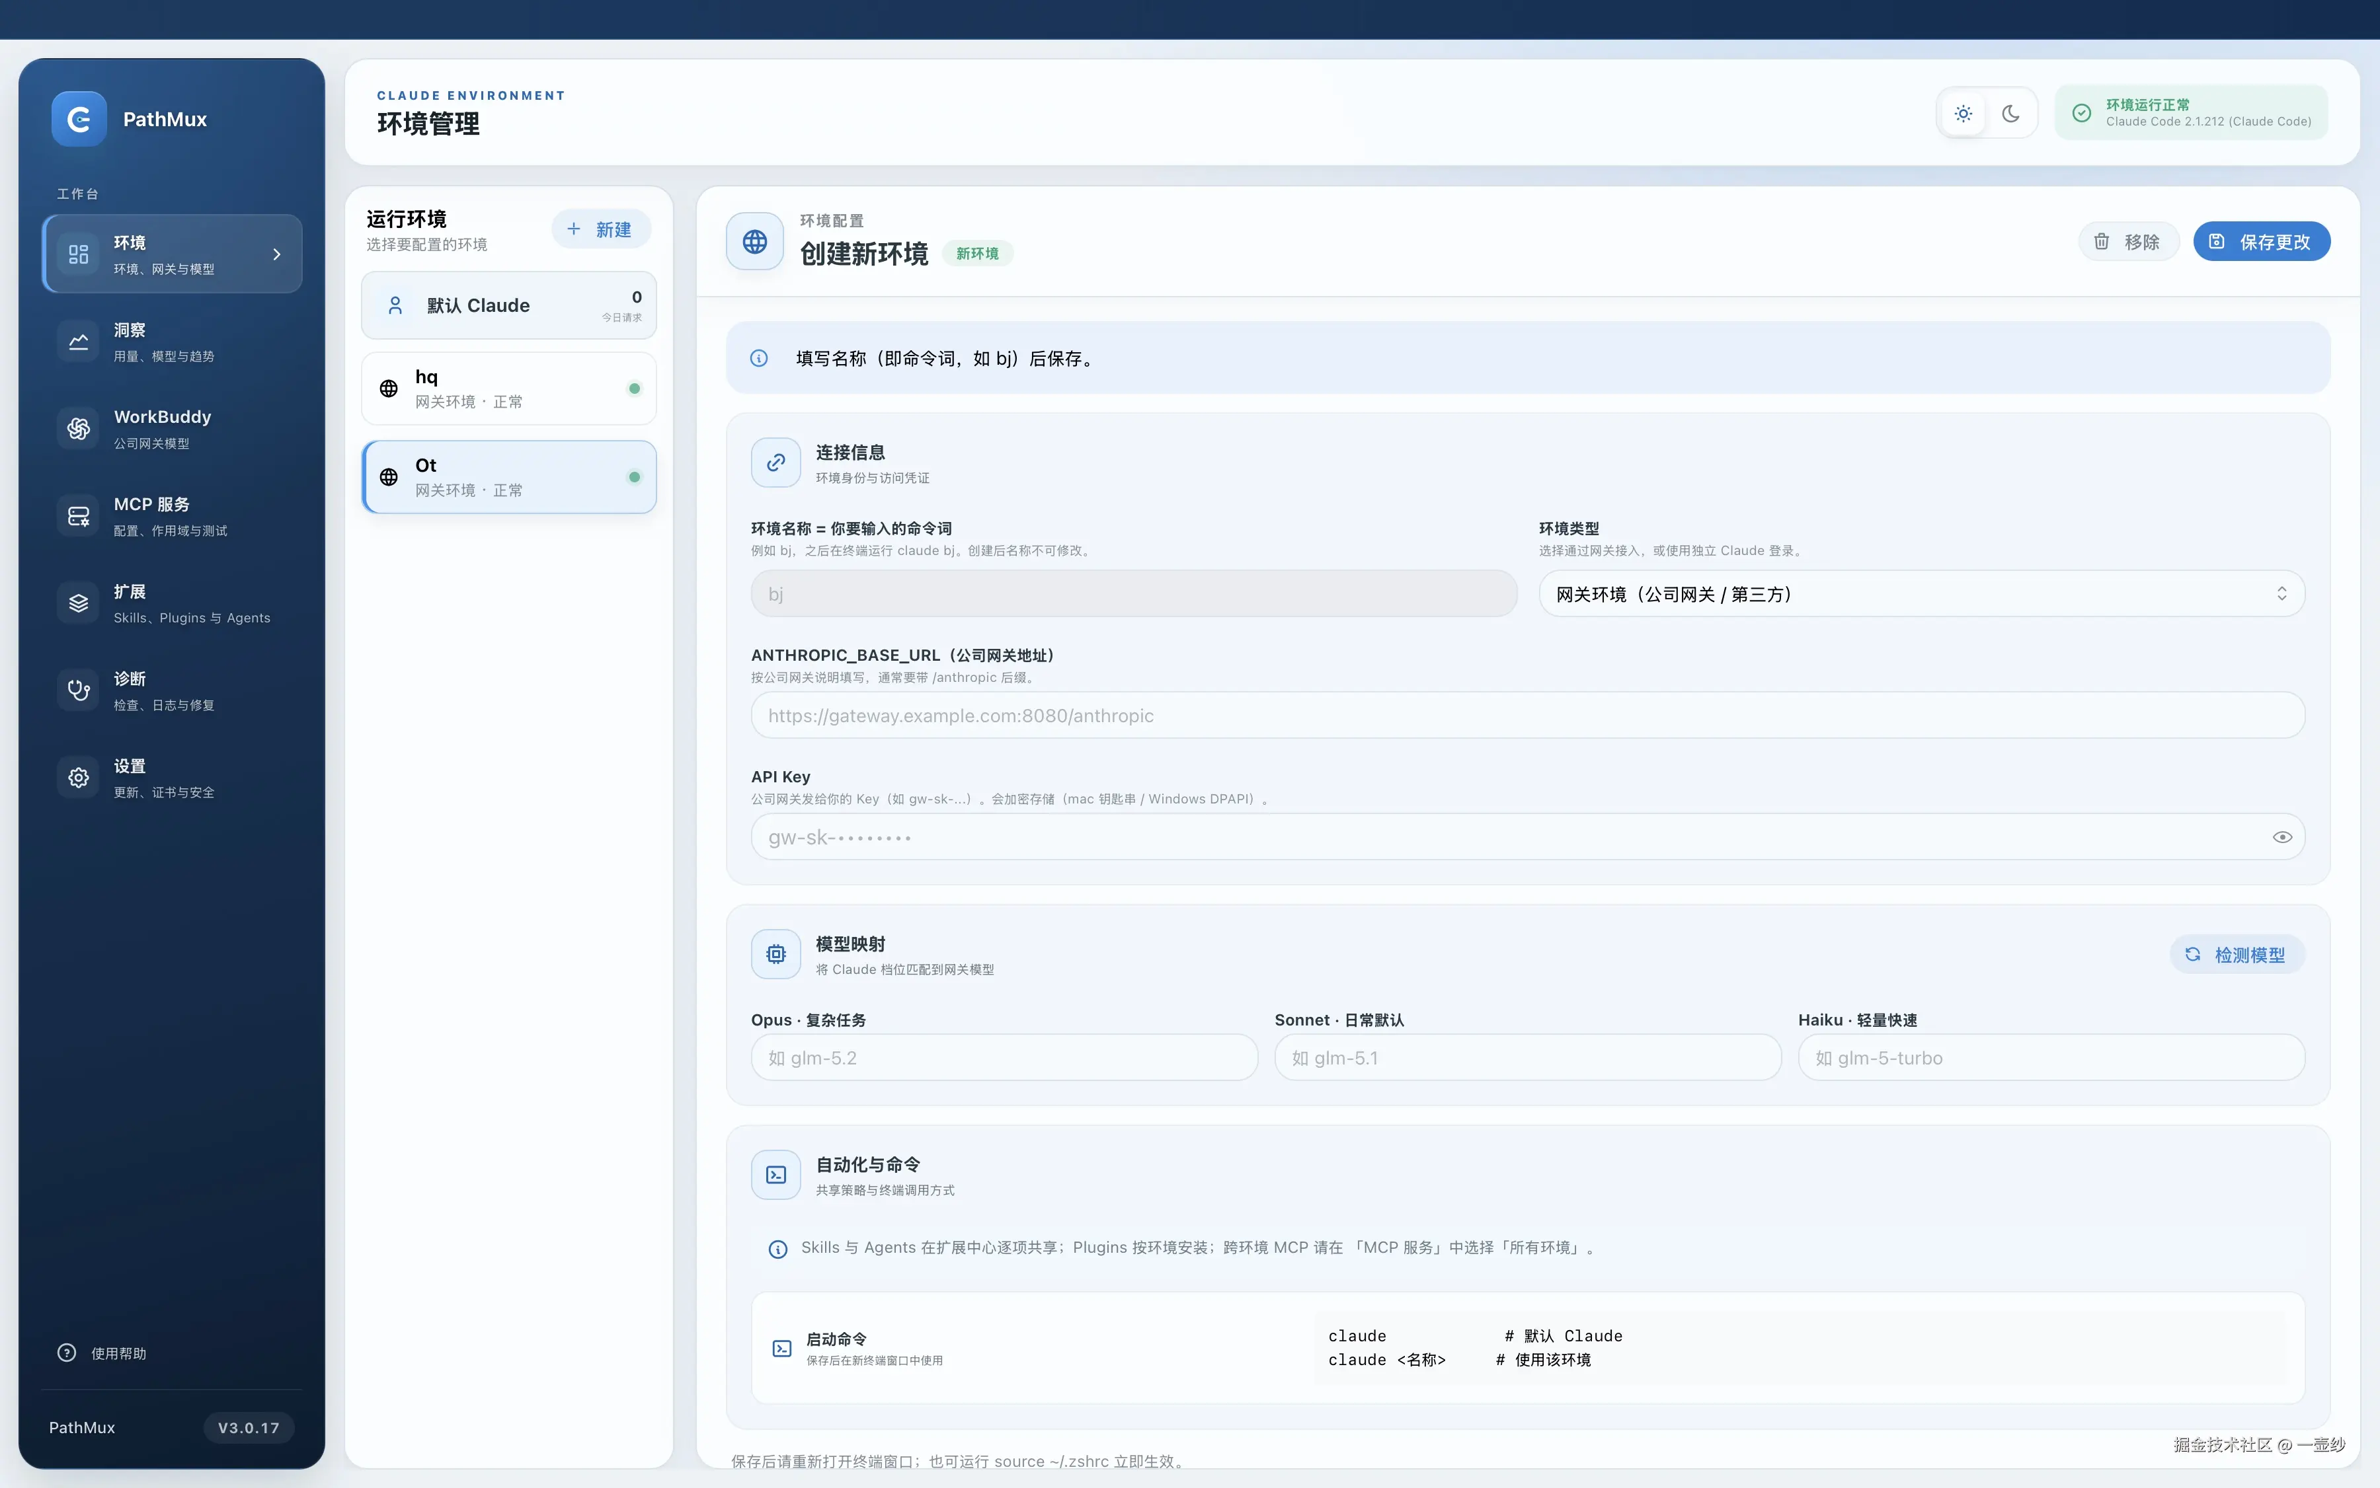Focus the Haiku · 轻量快速 model field
Viewport: 2380px width, 1488px height.
point(2052,1058)
